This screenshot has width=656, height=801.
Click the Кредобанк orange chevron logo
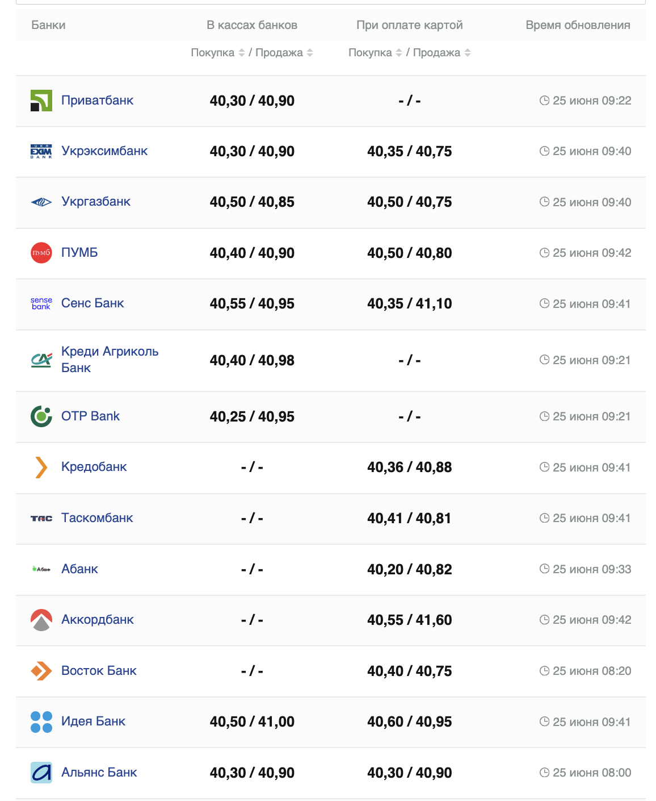pyautogui.click(x=41, y=467)
